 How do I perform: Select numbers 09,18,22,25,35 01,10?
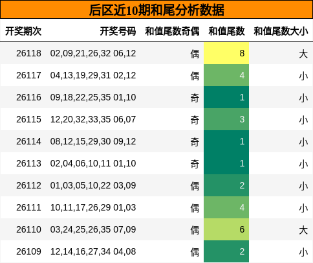coord(93,97)
